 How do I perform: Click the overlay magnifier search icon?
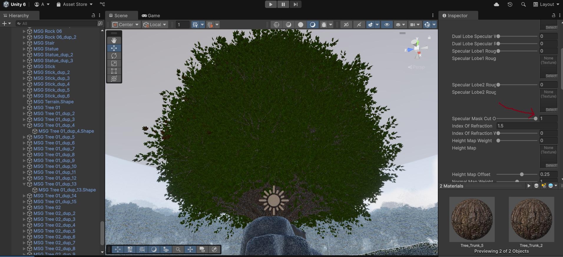(178, 249)
